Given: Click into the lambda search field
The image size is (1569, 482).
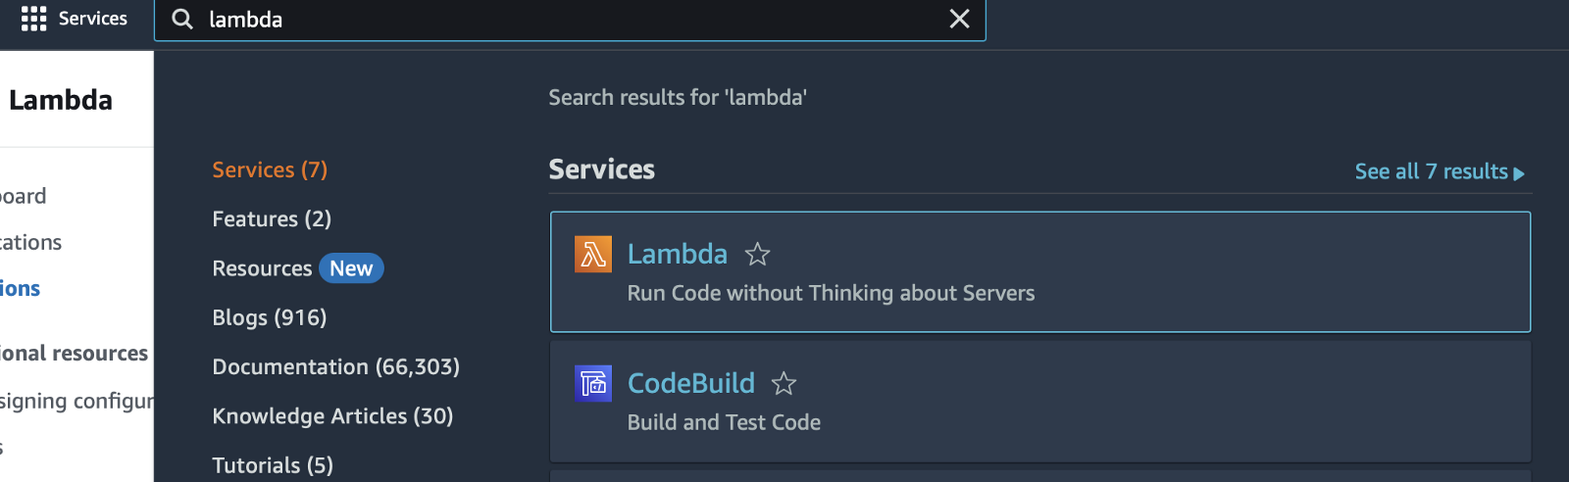Looking at the screenshot, I should (x=569, y=20).
